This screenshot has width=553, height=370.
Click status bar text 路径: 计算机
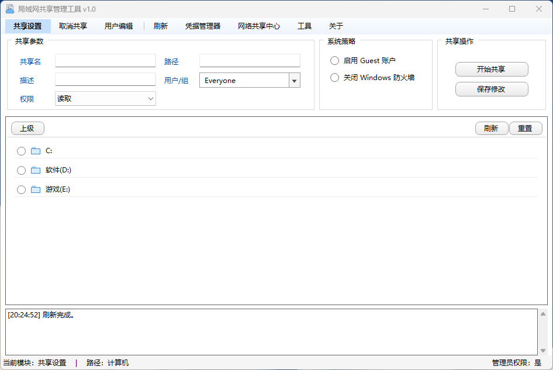108,363
